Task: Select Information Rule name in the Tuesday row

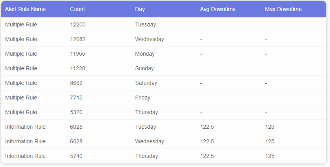Action: pyautogui.click(x=25, y=127)
